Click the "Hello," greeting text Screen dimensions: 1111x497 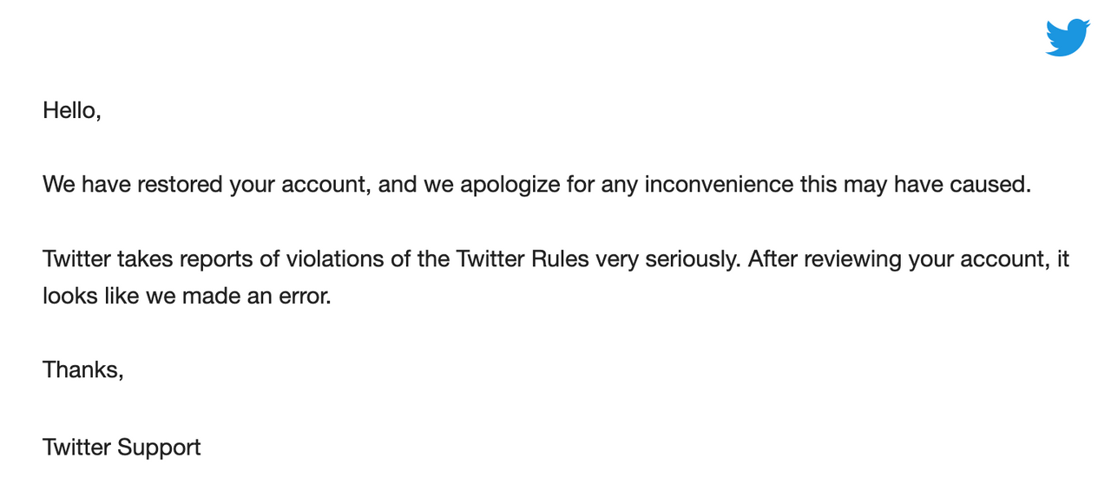72,111
